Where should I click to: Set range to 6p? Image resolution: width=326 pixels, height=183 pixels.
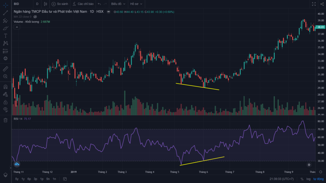pyautogui.click(x=29, y=179)
